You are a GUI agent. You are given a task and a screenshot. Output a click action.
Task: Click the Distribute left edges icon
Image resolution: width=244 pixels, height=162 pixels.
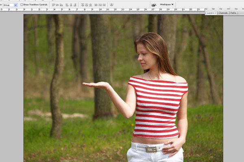96,5
